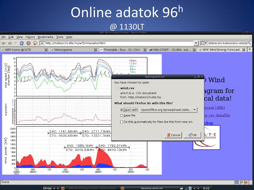Open the Tools menu
This screenshot has height=190, width=254.
(x=60, y=37)
